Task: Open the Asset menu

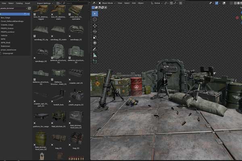Action: tap(27, 3)
